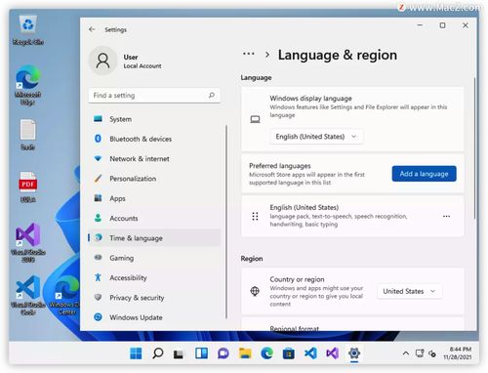Expand breadcrumb ellipsis before Language & region
Viewport: 488px width, 373px height.
(249, 54)
